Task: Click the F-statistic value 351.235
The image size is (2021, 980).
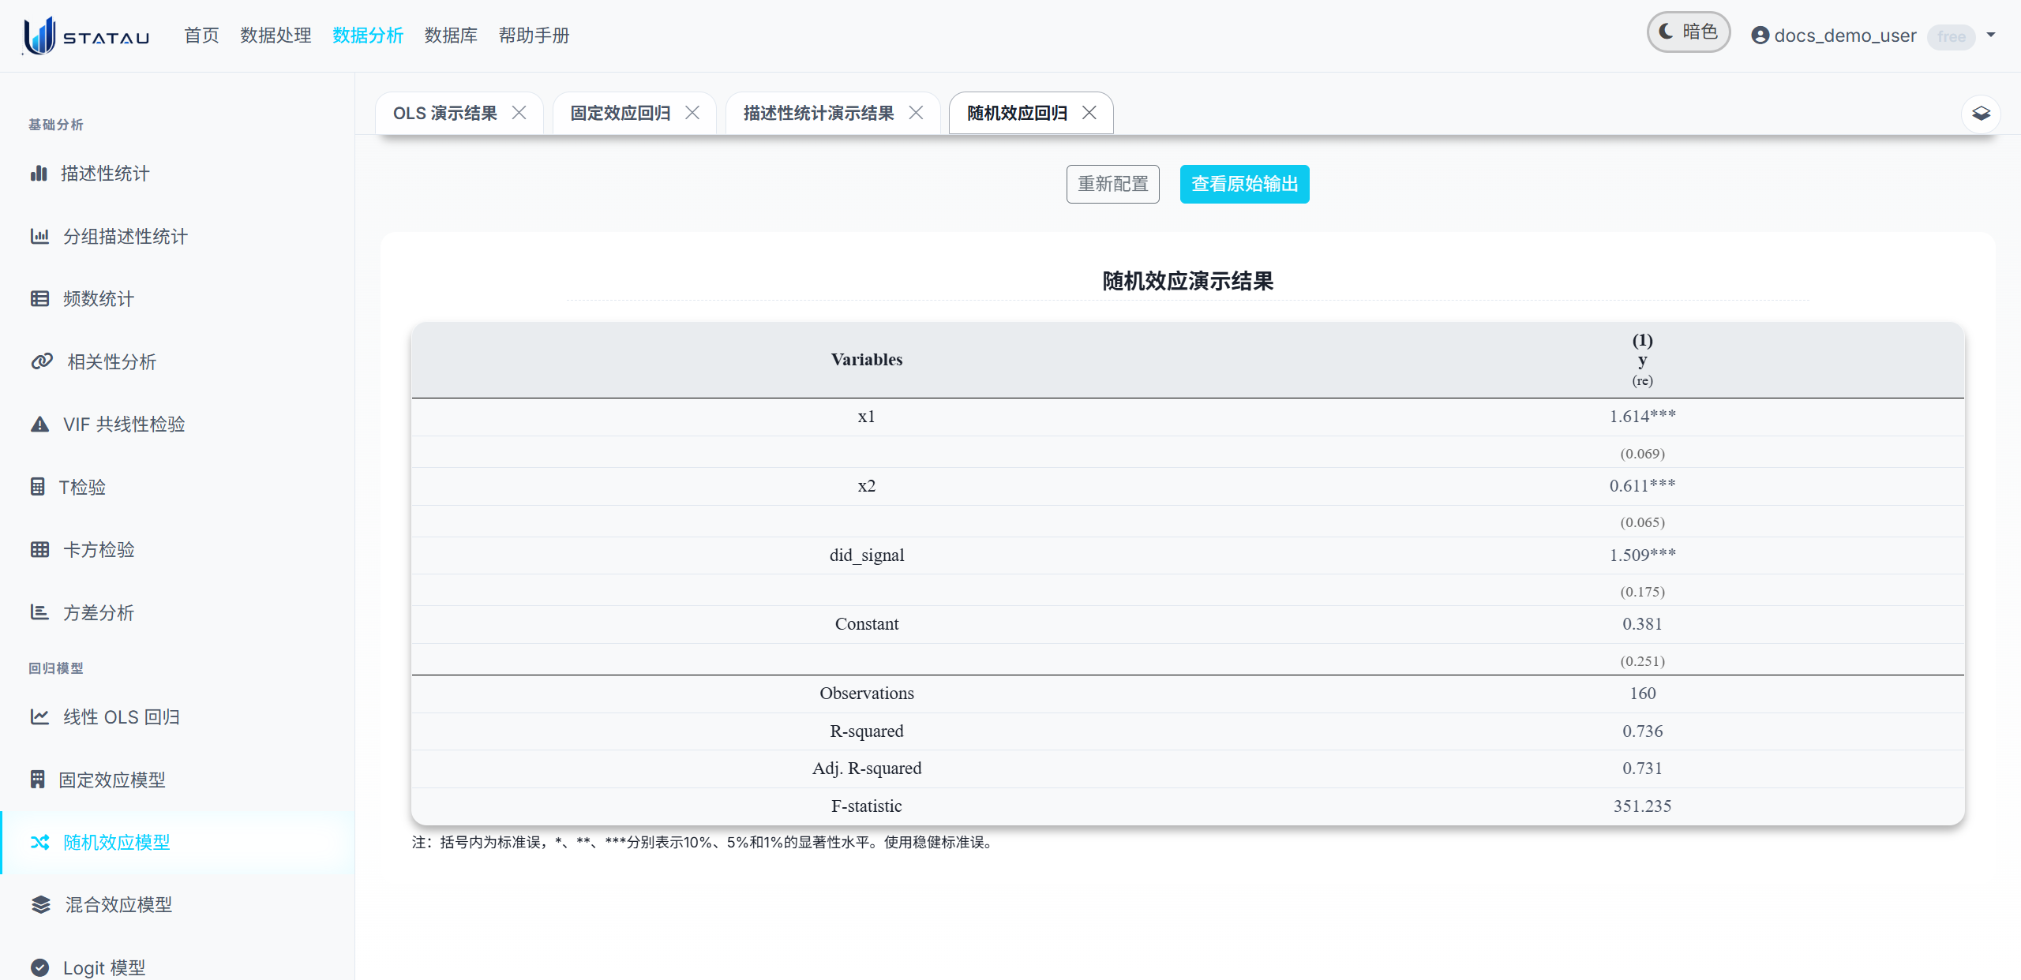Action: pyautogui.click(x=1642, y=806)
